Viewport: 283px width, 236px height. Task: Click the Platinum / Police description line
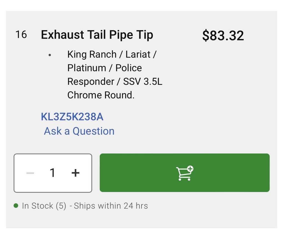pos(104,68)
